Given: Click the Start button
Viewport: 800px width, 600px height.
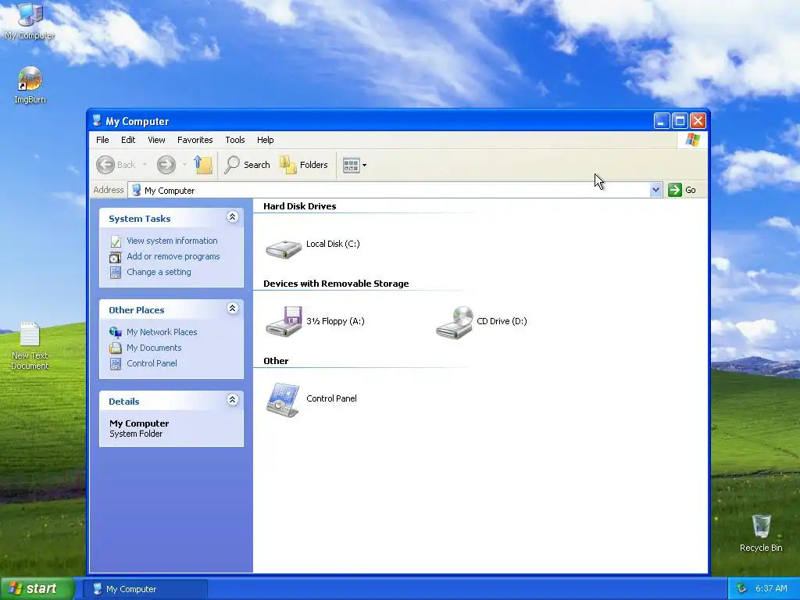Looking at the screenshot, I should 37,589.
